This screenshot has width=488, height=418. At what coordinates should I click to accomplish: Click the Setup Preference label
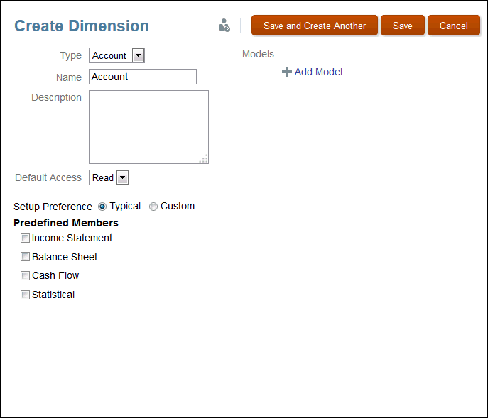click(x=53, y=207)
